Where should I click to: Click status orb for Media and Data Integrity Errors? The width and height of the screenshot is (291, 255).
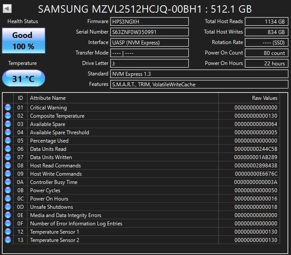pyautogui.click(x=8, y=215)
